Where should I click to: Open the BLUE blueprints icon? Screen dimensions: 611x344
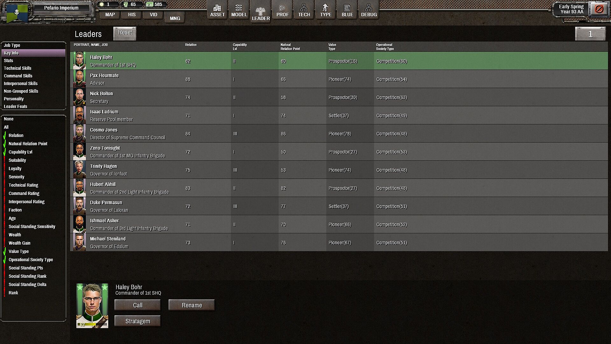coord(347,11)
